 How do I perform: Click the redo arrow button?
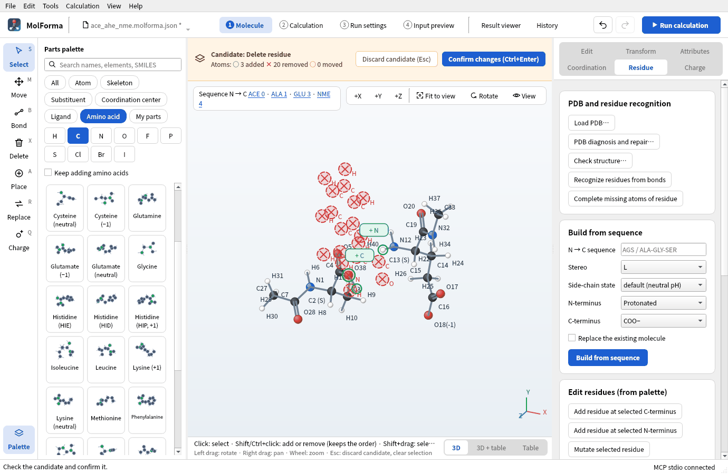[x=625, y=25]
